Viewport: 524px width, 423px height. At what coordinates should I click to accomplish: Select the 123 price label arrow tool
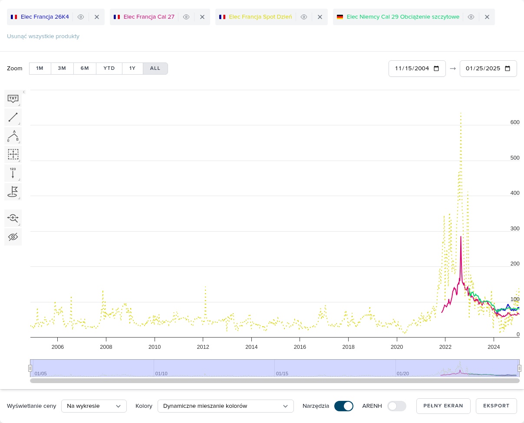pyautogui.click(x=13, y=173)
